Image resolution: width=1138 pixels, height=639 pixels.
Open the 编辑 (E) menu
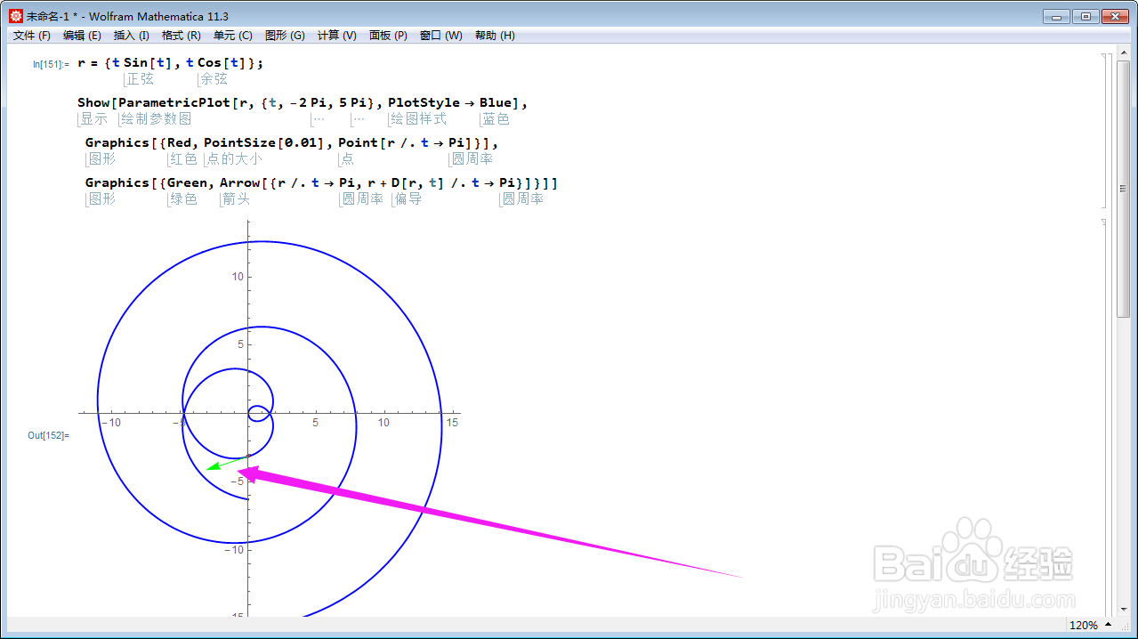pyautogui.click(x=82, y=36)
